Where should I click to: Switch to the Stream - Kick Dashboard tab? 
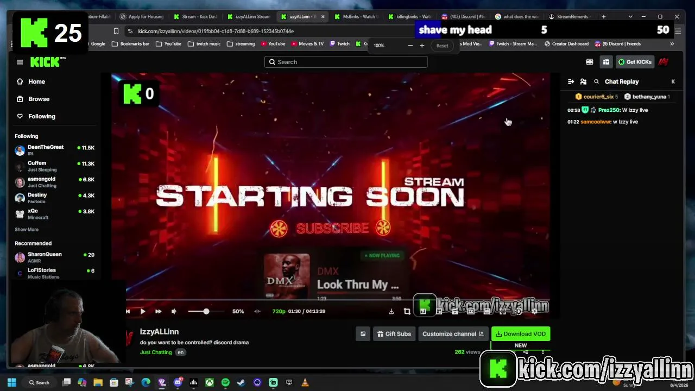(x=195, y=17)
